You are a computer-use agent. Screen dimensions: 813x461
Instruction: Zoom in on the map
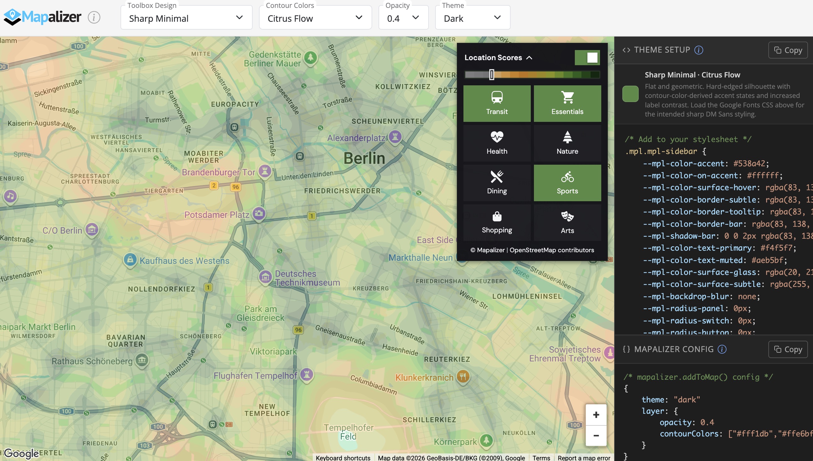[x=596, y=415]
